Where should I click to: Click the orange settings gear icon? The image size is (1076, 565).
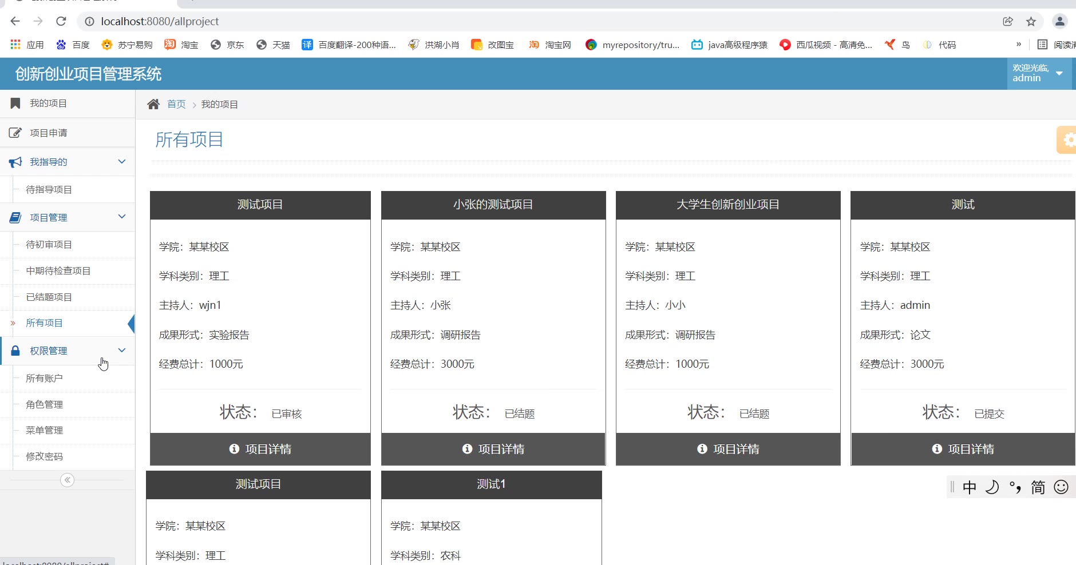[x=1067, y=140]
